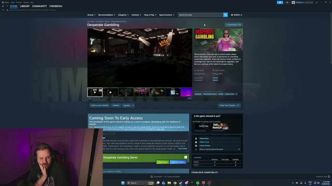
Task: Expand the Hardware dropdown
Action: click(x=136, y=15)
